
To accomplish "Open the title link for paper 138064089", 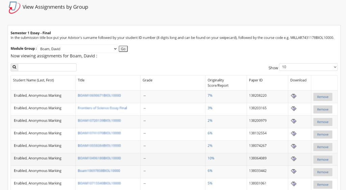I will point(99,158).
